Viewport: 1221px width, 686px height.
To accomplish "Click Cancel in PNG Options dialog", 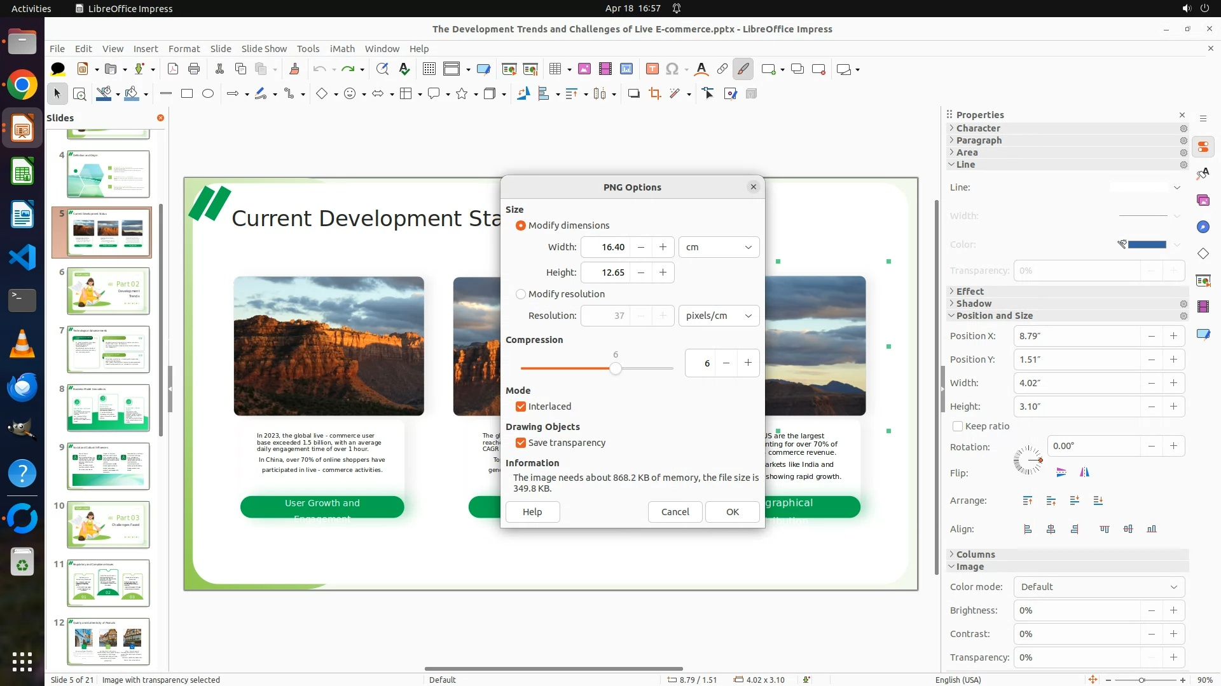I will (x=675, y=512).
